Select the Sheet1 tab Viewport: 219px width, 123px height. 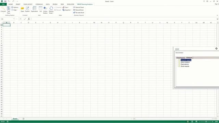pos(15,119)
